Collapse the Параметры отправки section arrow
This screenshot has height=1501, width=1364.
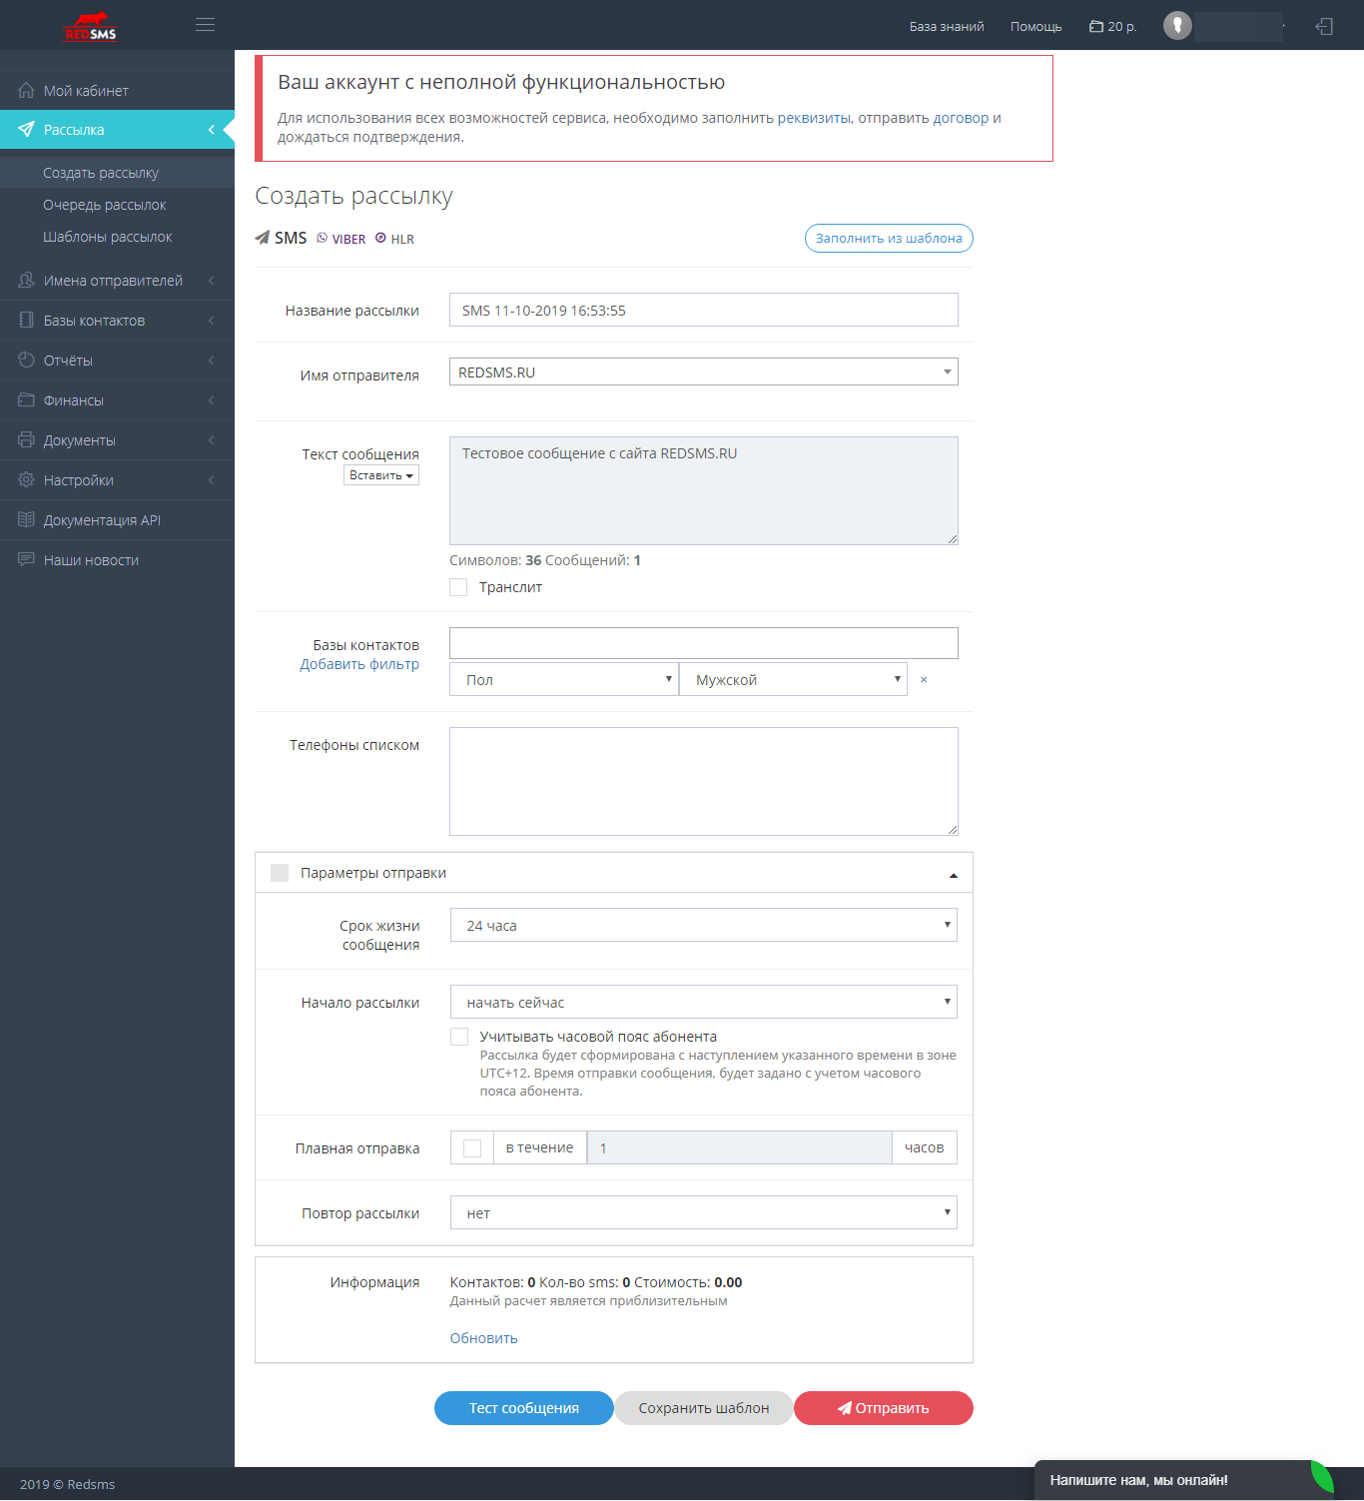[x=954, y=875]
